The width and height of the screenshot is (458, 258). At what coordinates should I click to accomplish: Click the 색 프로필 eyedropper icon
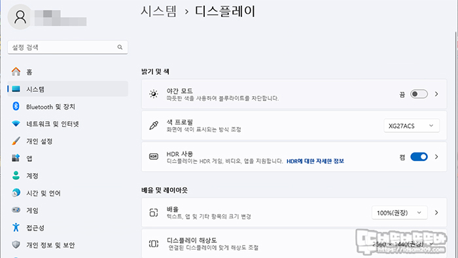(154, 125)
